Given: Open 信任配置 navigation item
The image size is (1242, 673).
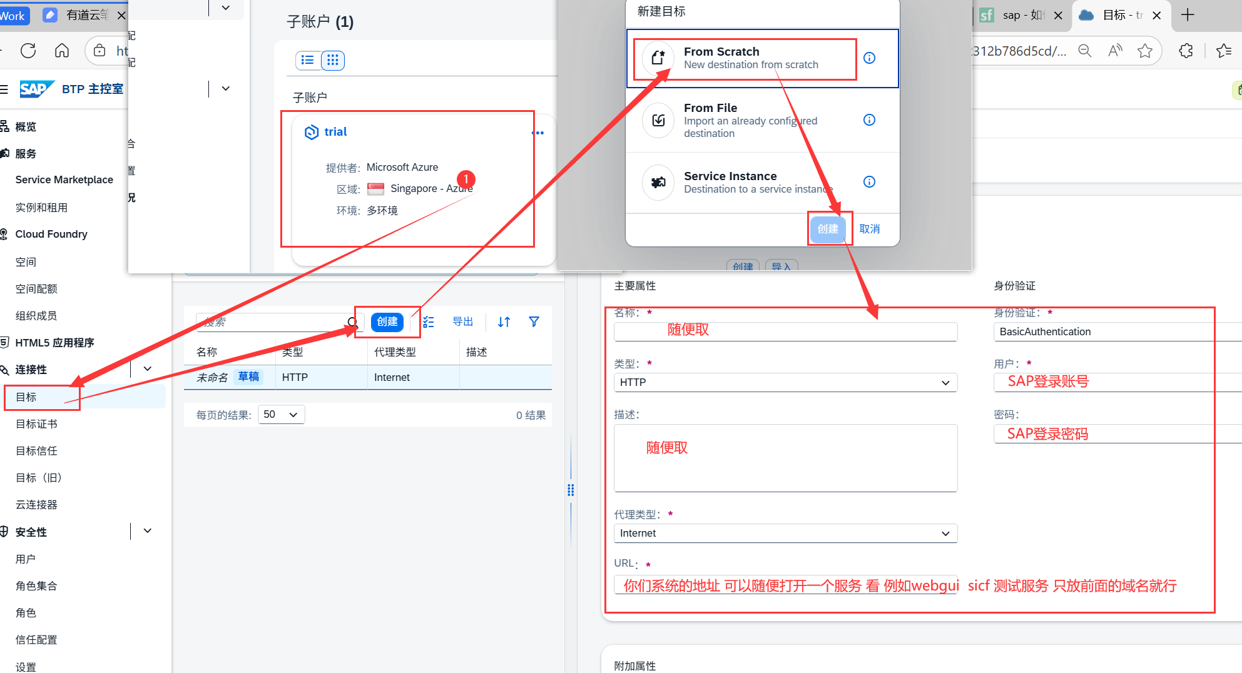Looking at the screenshot, I should [x=36, y=640].
